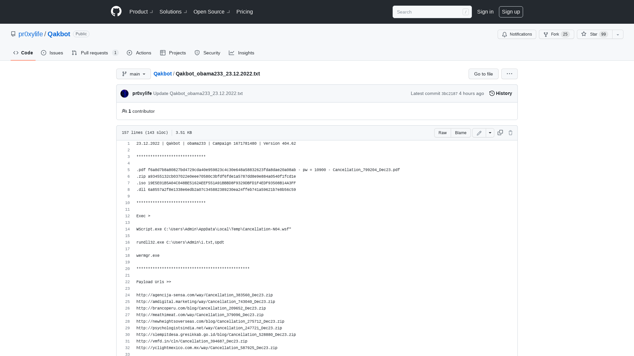The image size is (634, 356).
Task: Click the trash delete file icon
Action: (511, 133)
